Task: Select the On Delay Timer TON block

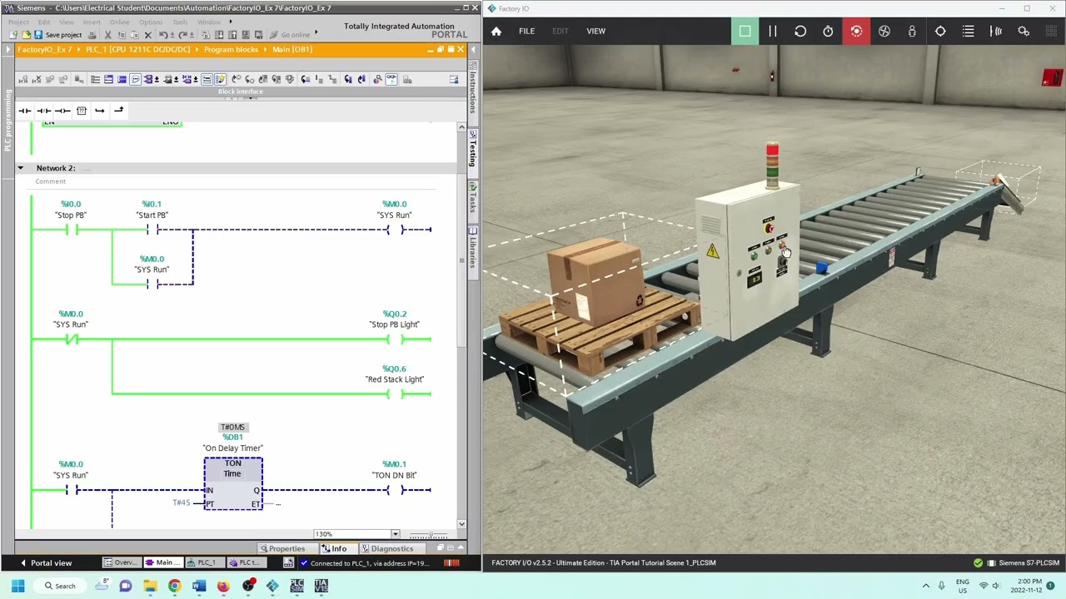Action: [x=233, y=483]
